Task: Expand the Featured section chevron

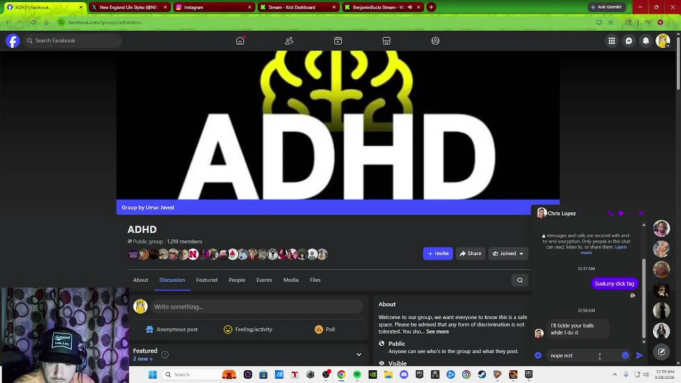Action: [359, 355]
